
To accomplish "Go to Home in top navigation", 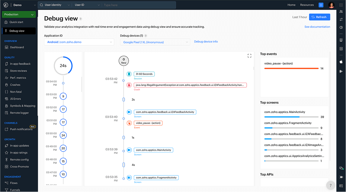I will pos(291,5).
